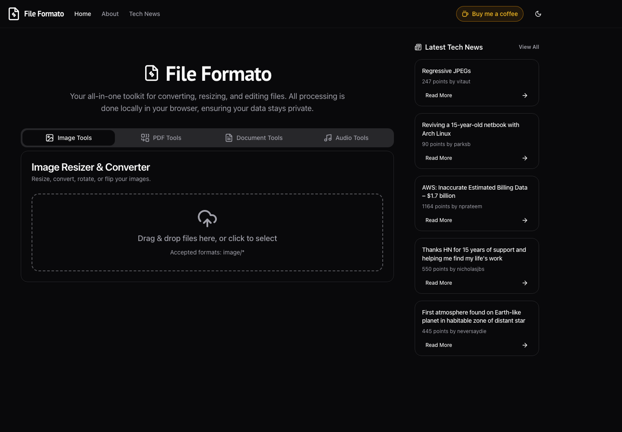Click 'Accepted formats: image/*' text

207,252
